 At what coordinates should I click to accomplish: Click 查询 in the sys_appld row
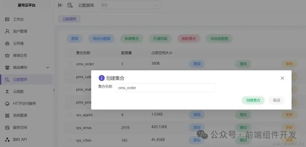tap(197, 115)
